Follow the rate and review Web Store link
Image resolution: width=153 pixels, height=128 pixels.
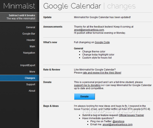[102, 73]
